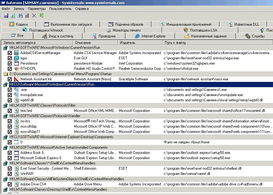Viewport: 273px width, 195px height.
Task: Toggle the WinRAR shell extension checkbox
Action: [x=10, y=174]
